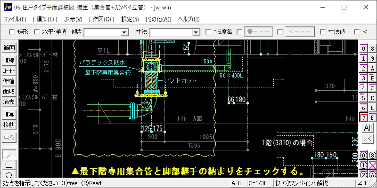Tick the checkbox labeled <

[x=357, y=31]
